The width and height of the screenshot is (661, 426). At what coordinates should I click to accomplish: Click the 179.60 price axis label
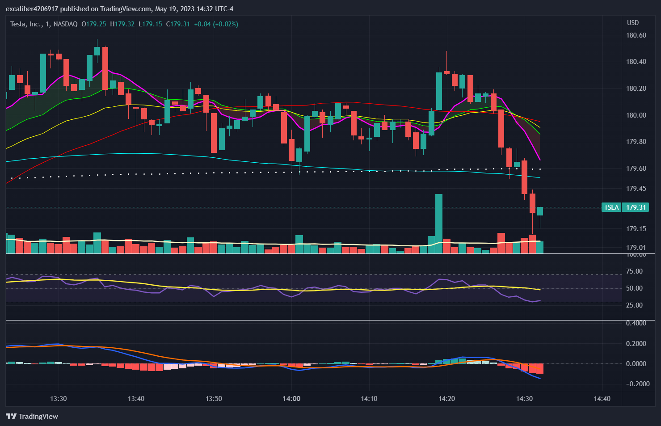[x=636, y=169]
